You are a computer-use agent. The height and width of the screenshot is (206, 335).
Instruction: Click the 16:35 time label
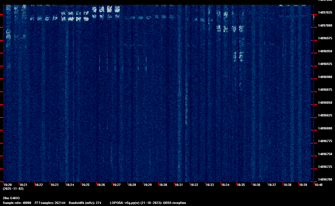(241, 185)
